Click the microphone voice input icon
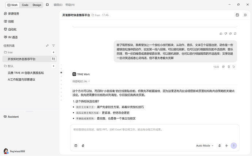 coord(219,145)
